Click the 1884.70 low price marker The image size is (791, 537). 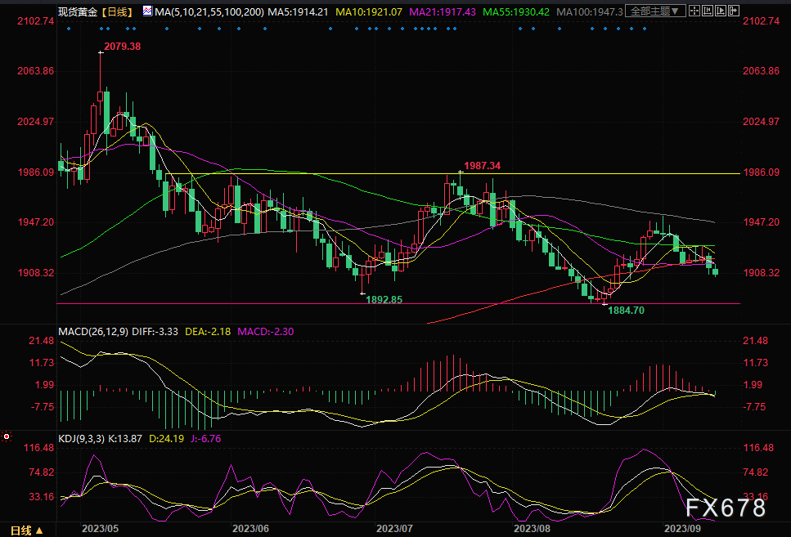coord(627,311)
